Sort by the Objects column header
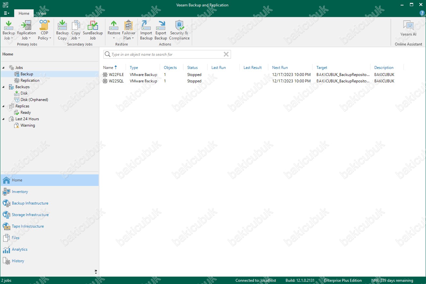 (x=170, y=68)
